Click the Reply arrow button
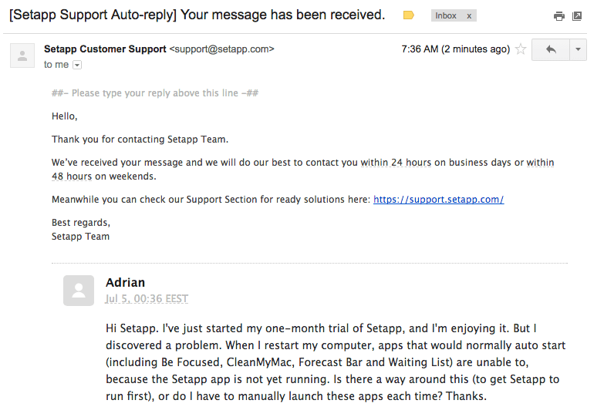 (x=551, y=49)
